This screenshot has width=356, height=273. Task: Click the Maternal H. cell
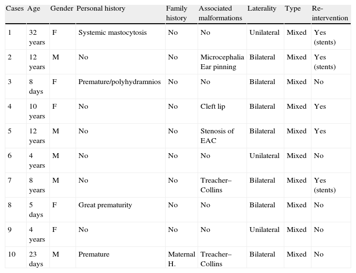(181, 259)
